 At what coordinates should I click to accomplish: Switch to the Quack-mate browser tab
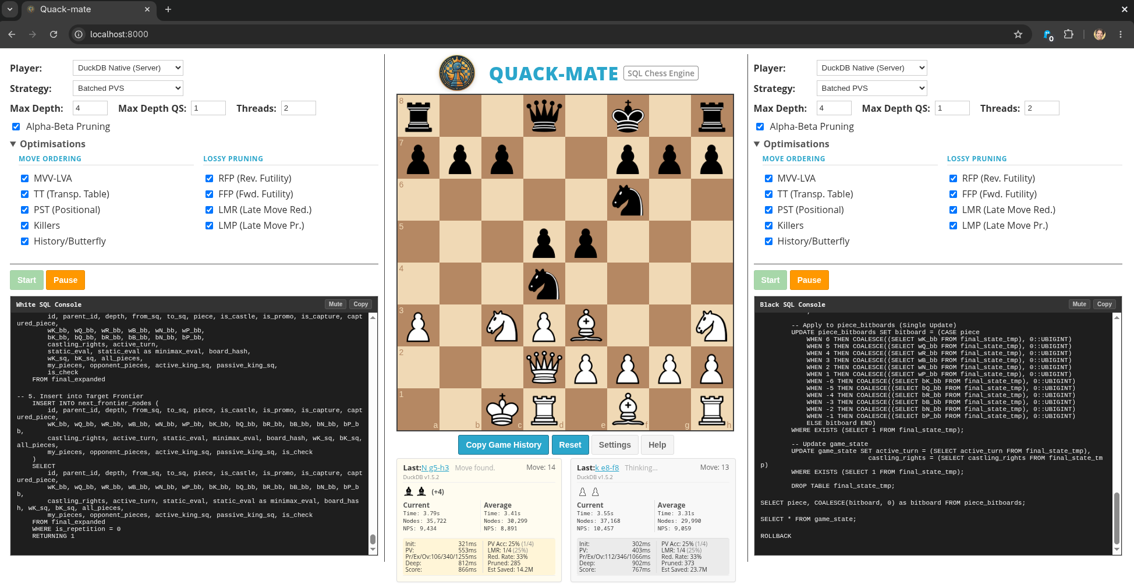click(x=88, y=9)
